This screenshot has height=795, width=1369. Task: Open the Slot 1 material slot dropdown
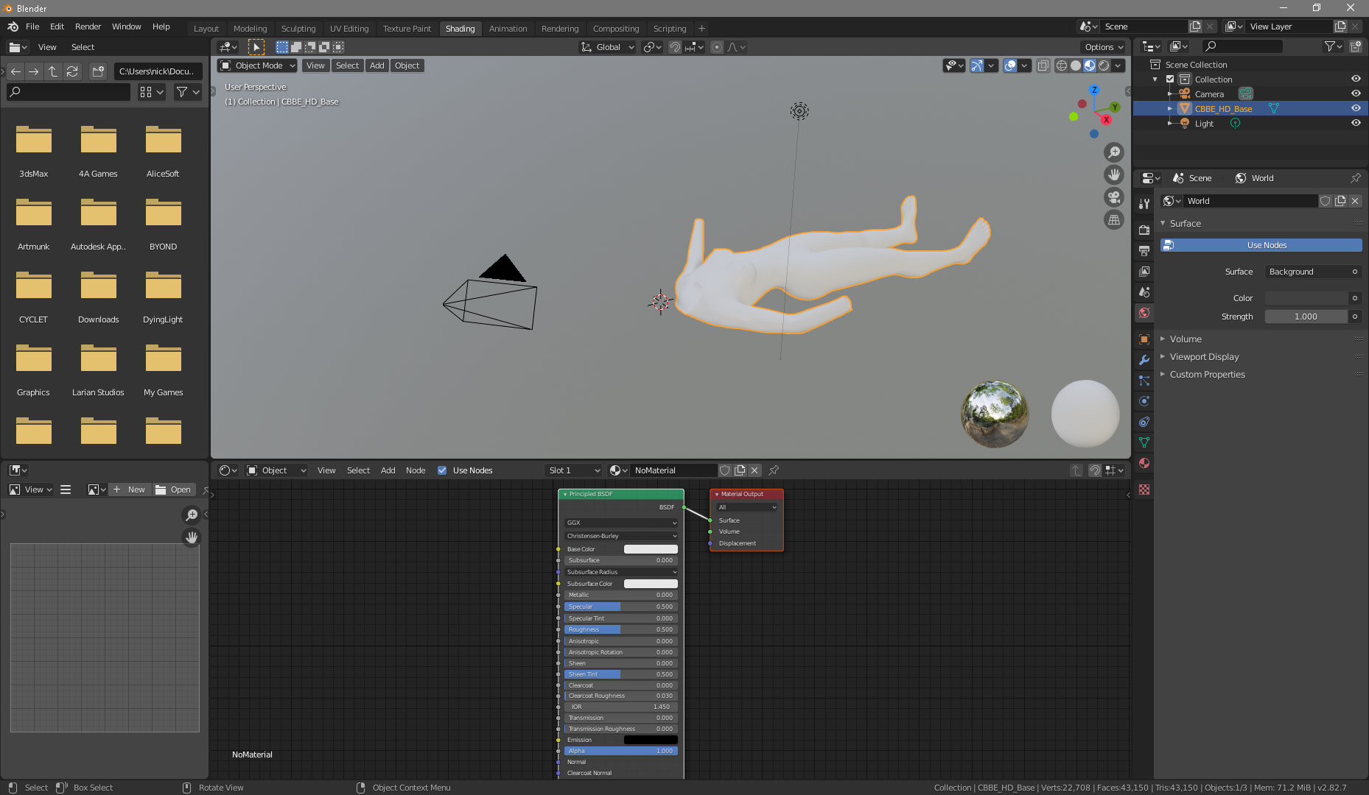point(574,470)
